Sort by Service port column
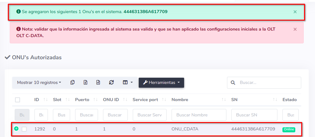Image resolution: width=315 pixels, height=137 pixels. 150,100
